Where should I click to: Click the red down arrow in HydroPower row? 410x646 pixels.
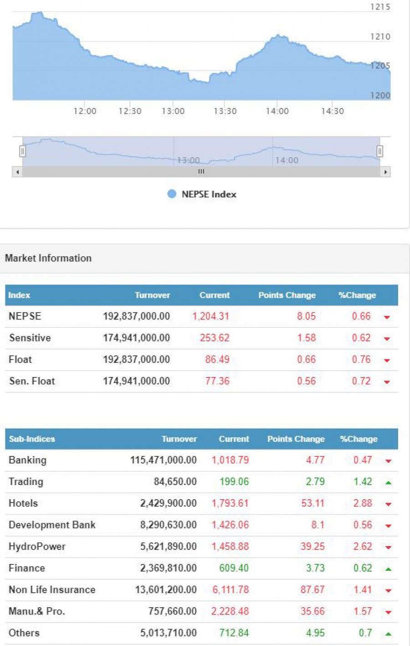(x=388, y=548)
